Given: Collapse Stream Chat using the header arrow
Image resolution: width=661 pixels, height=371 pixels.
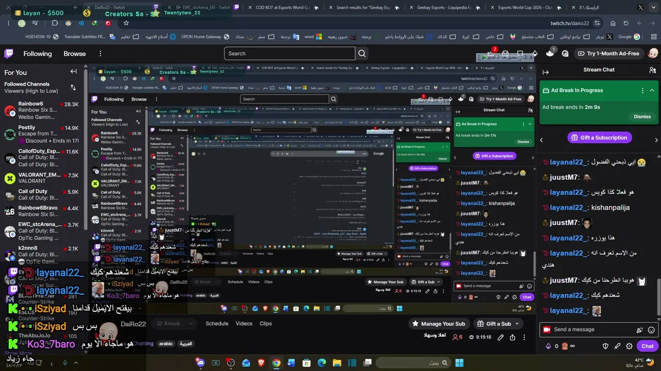Looking at the screenshot, I should 545,72.
